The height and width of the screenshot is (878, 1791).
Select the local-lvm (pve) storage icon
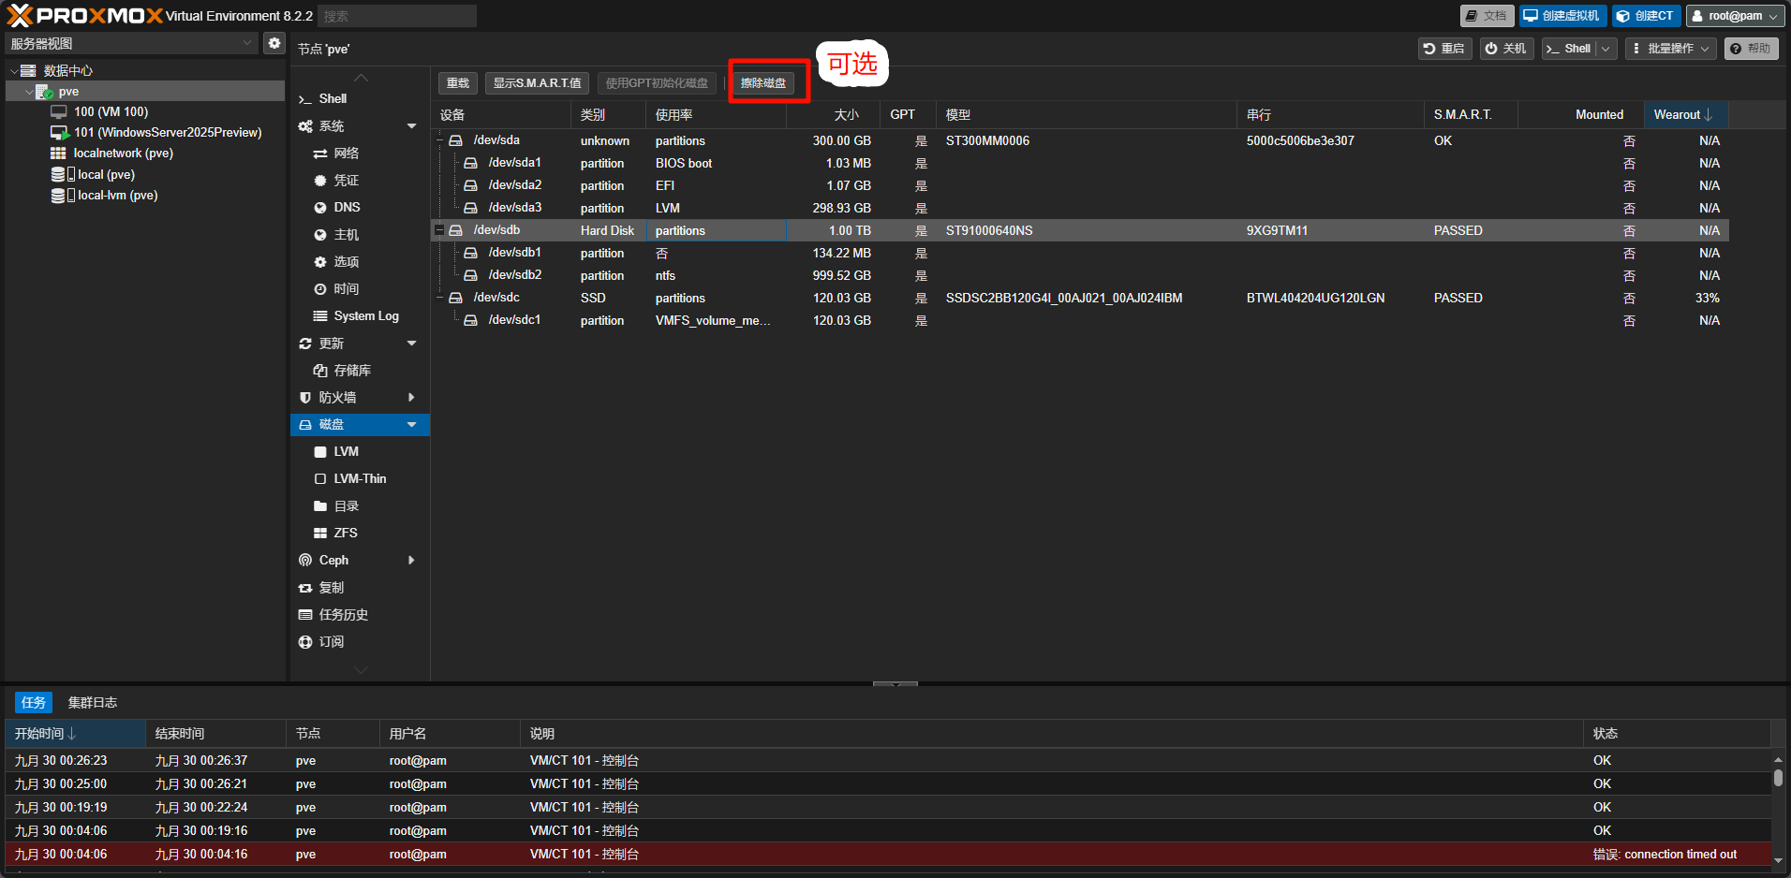[58, 196]
